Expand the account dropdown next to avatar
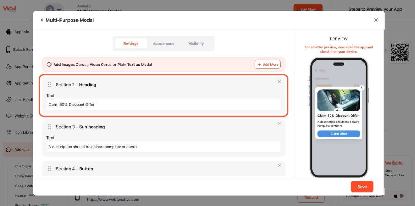The height and width of the screenshot is (206, 415). pyautogui.click(x=59, y=10)
